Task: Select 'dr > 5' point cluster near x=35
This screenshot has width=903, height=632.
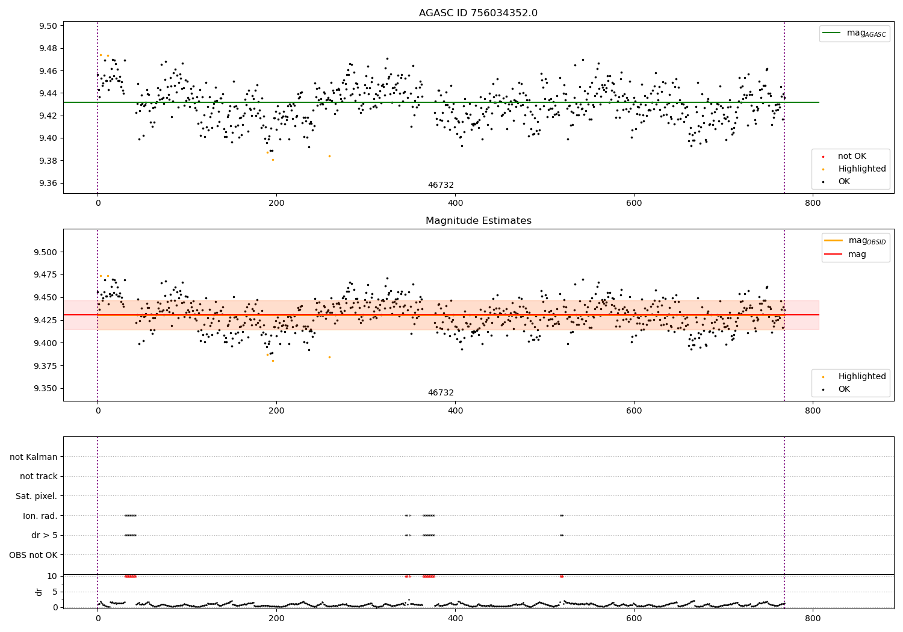Action: 131,535
